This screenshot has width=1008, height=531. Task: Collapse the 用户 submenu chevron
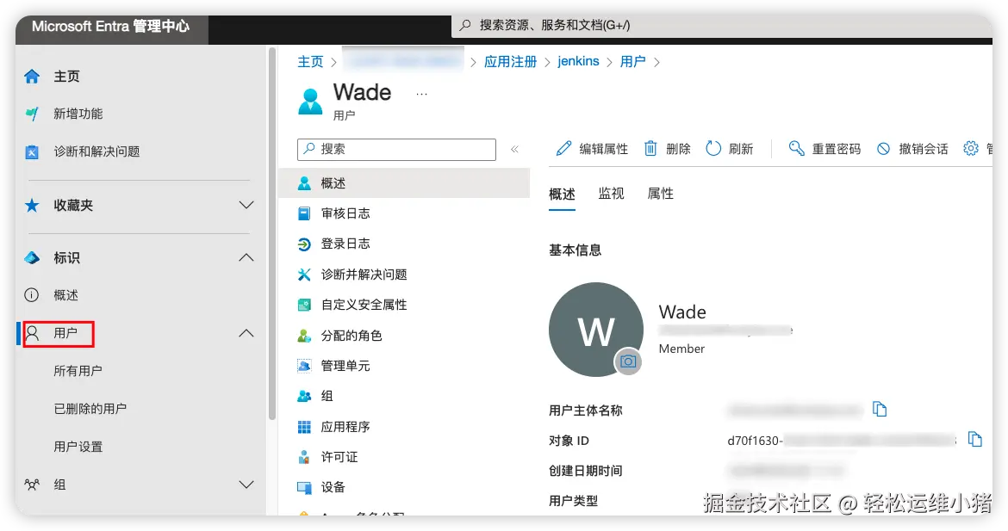pos(246,333)
